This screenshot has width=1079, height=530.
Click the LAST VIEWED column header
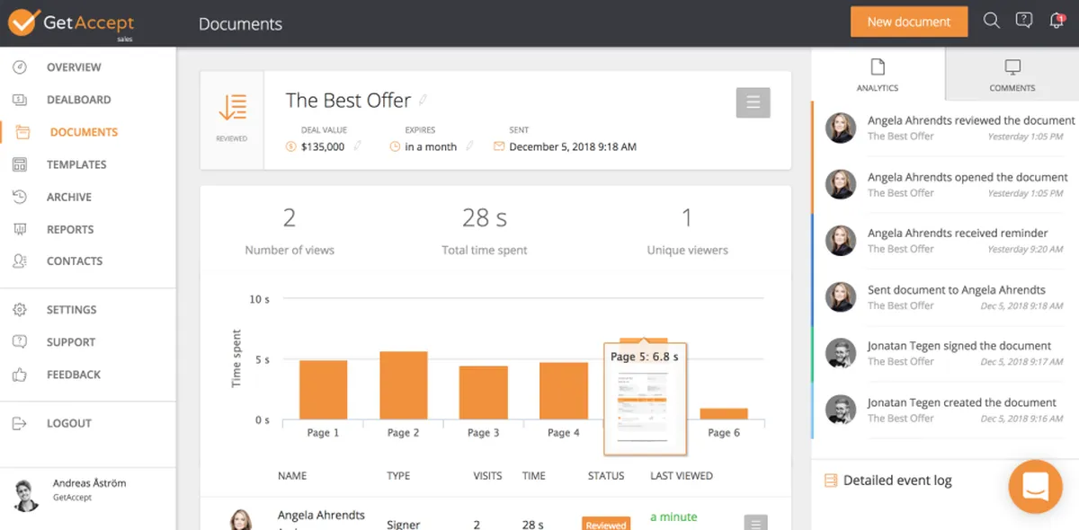(x=682, y=476)
